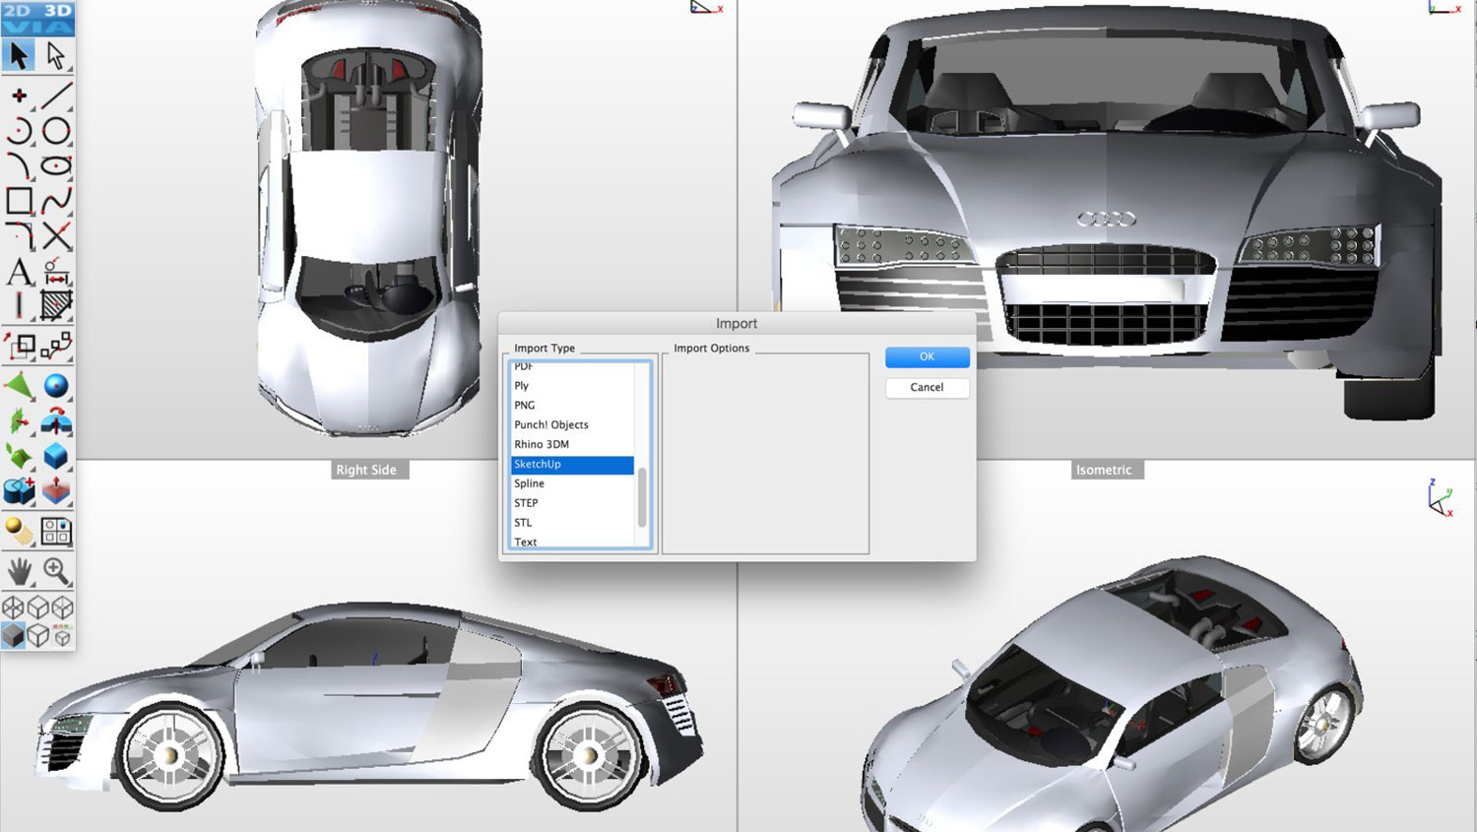Switch to third wireframe cube display mode
This screenshot has height=832, width=1477.
(62, 608)
